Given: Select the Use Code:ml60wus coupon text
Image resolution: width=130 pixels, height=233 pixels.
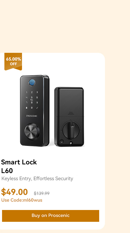Looking at the screenshot, I should (22, 200).
